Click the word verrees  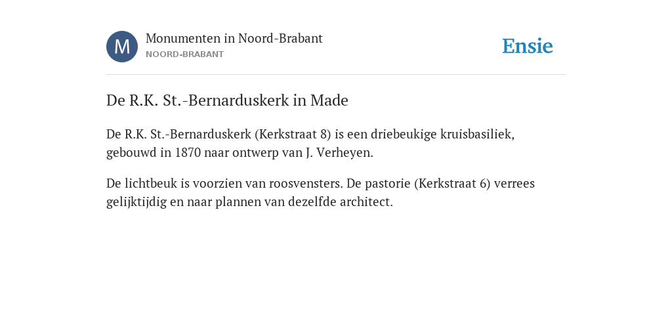point(514,184)
